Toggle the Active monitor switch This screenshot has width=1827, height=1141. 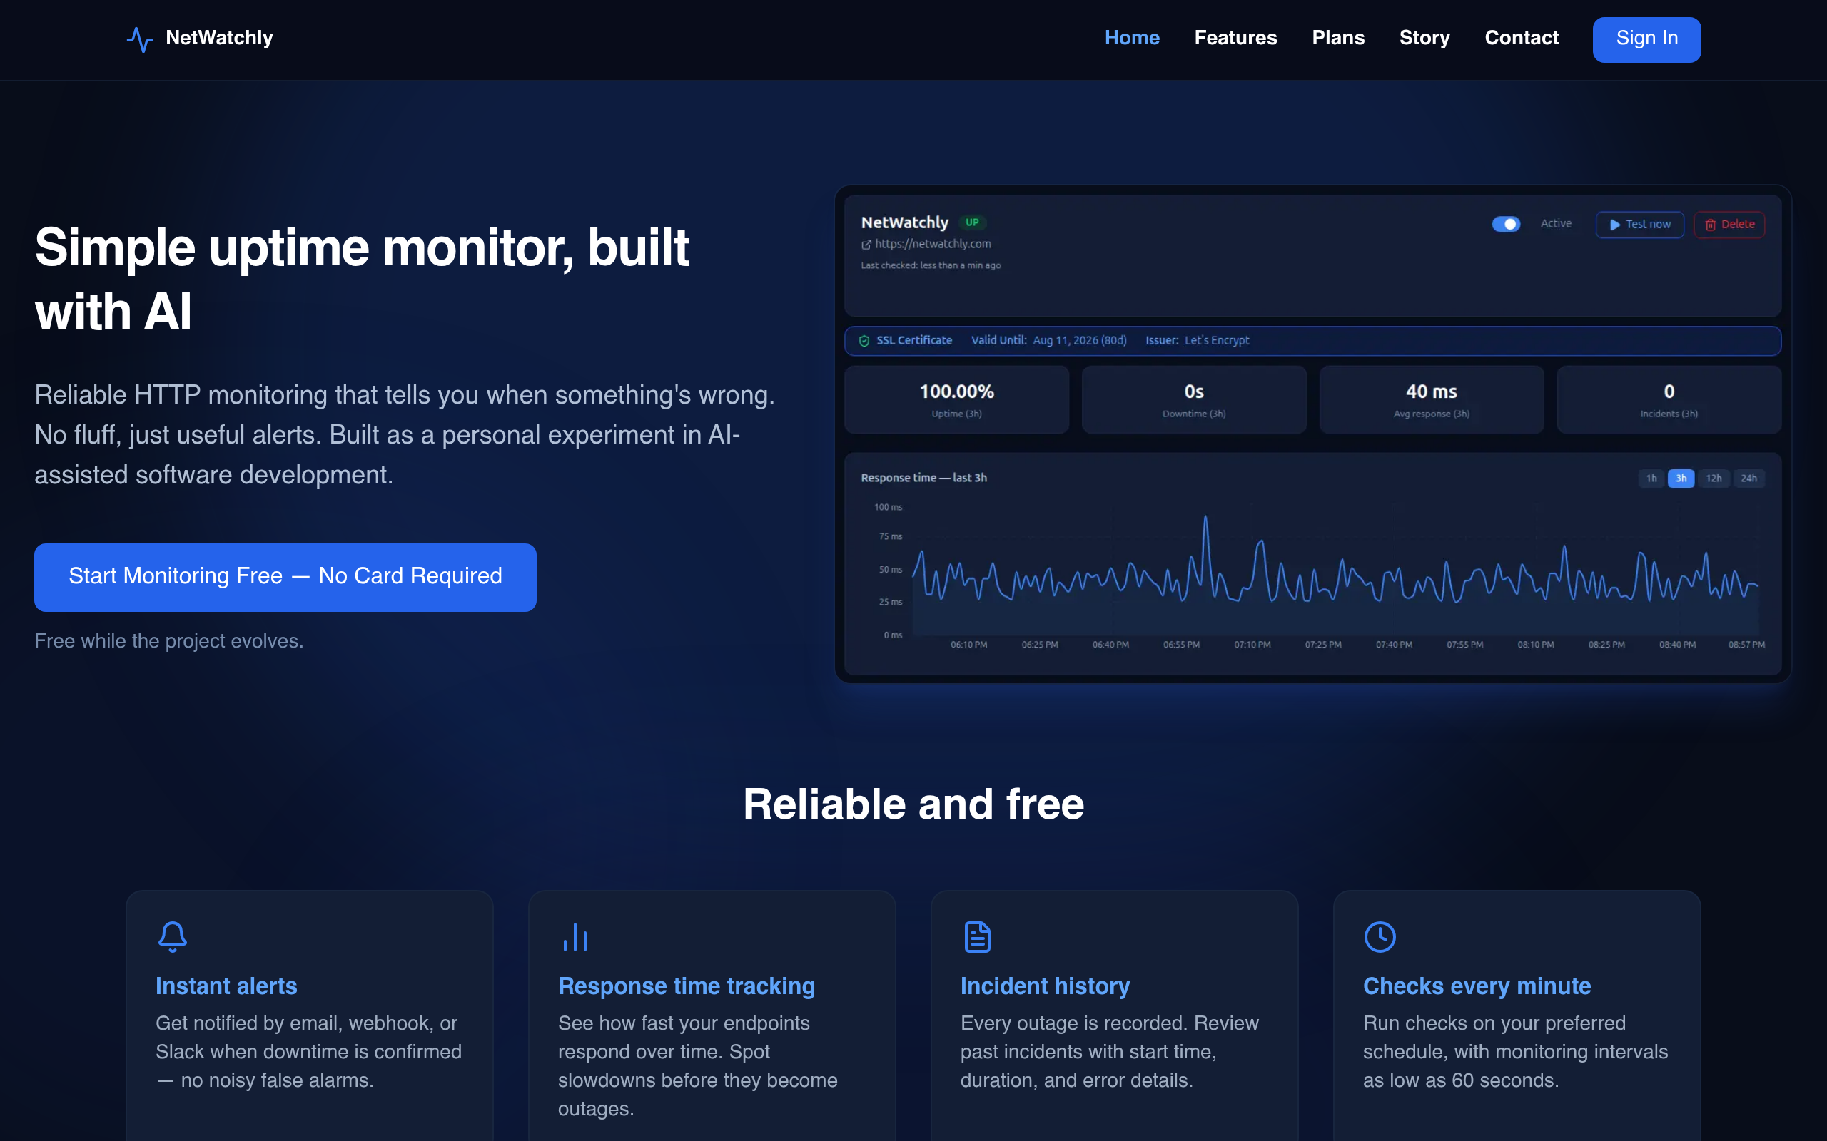(x=1505, y=224)
